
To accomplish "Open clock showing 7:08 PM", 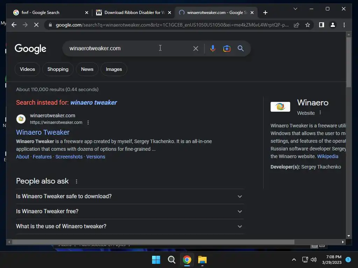I will tap(332, 260).
